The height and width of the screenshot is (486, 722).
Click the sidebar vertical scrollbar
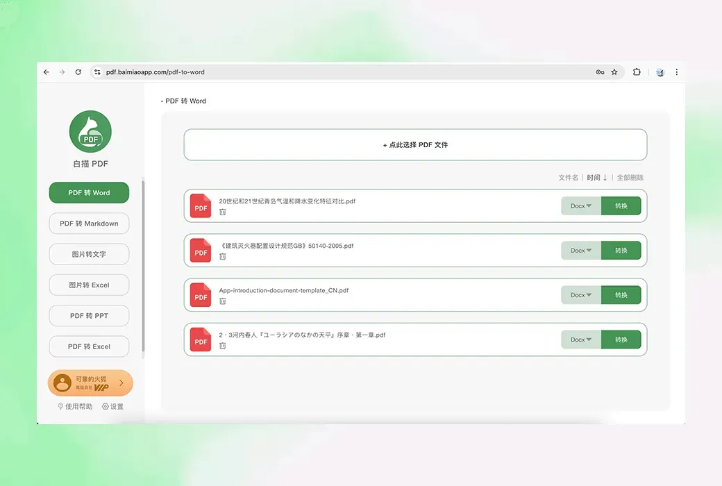143,267
